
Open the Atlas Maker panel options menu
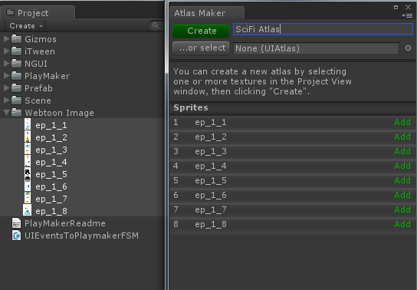point(407,16)
